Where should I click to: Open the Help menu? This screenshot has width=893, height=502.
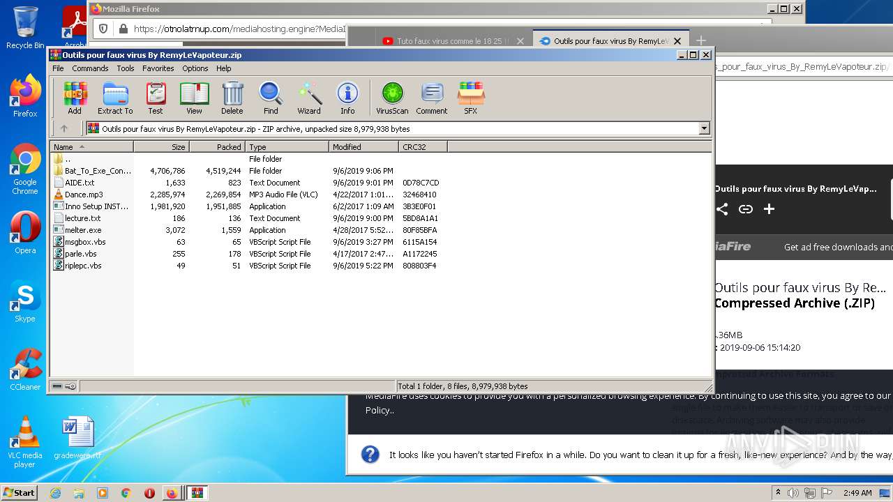pyautogui.click(x=224, y=68)
